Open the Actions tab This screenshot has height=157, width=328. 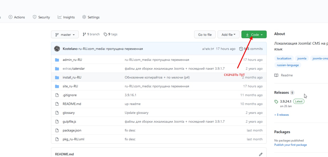tap(17, 17)
